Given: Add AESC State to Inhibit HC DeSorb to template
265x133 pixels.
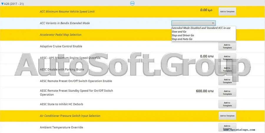Looking at the screenshot, I should (227, 104).
